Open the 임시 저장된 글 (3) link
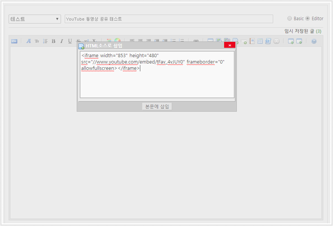The image size is (333, 226). pos(303,31)
